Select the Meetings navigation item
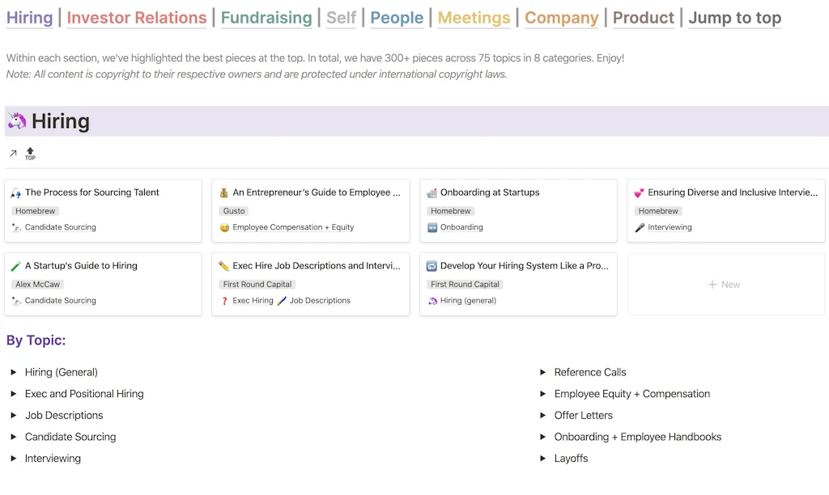 [474, 17]
